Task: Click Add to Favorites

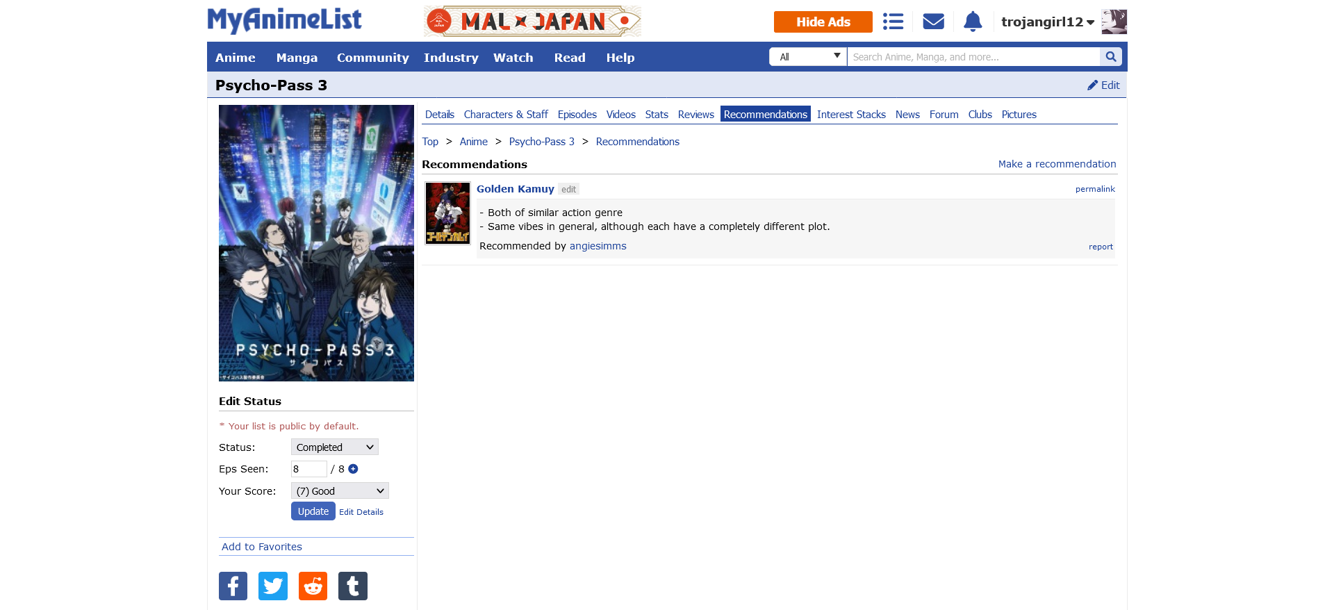Action: pos(262,547)
